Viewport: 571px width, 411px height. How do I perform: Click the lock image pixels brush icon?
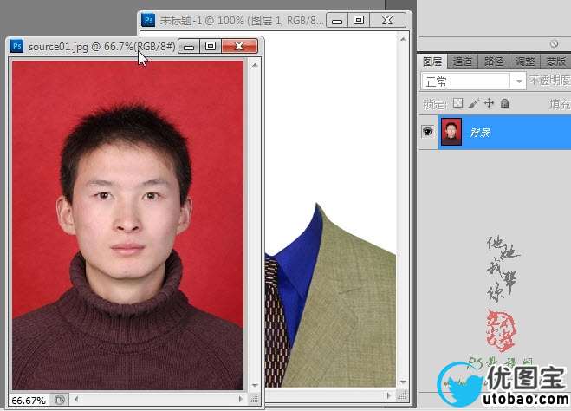(x=474, y=103)
